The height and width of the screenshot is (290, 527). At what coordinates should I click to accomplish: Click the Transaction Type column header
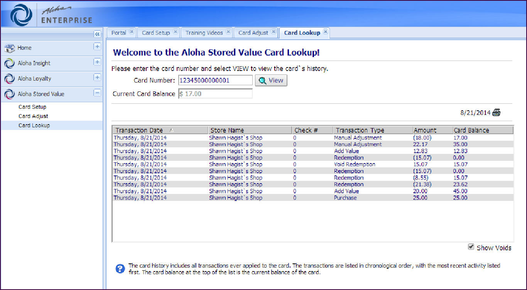click(372, 130)
